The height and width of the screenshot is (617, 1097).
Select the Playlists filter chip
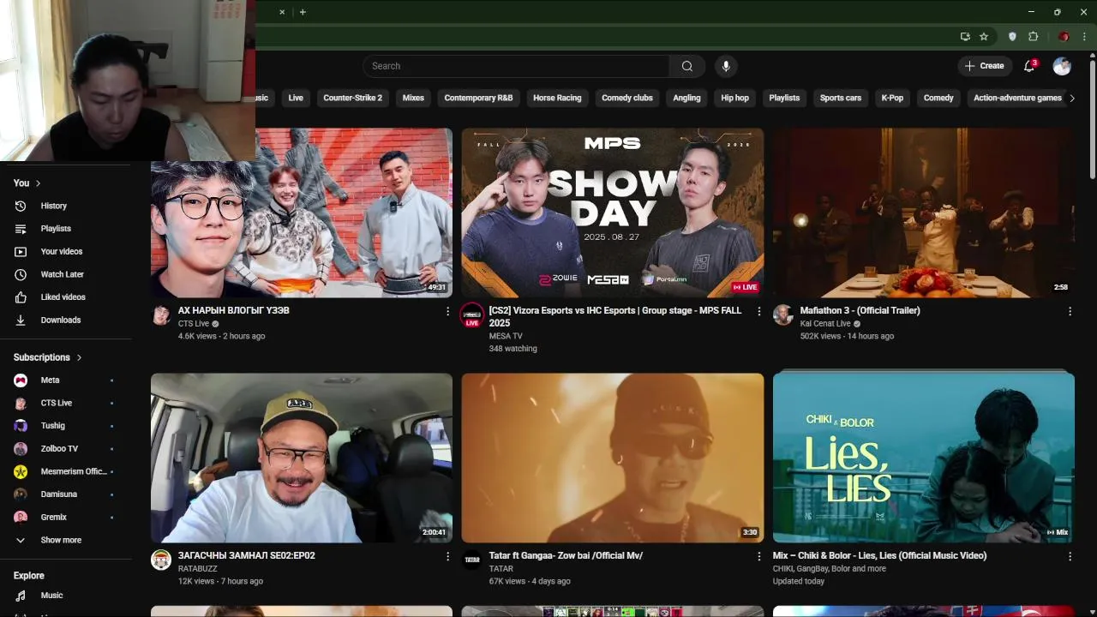[x=784, y=98]
